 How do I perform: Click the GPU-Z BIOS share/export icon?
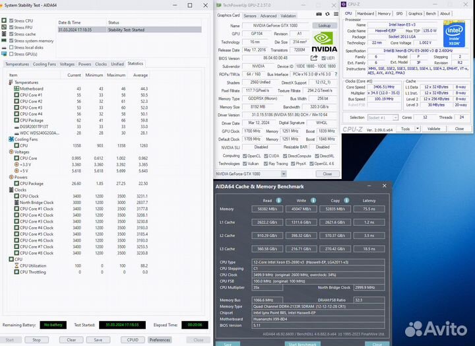tap(314, 58)
